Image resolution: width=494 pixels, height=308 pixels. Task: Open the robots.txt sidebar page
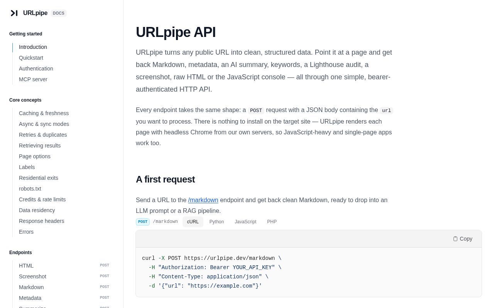[x=30, y=189]
